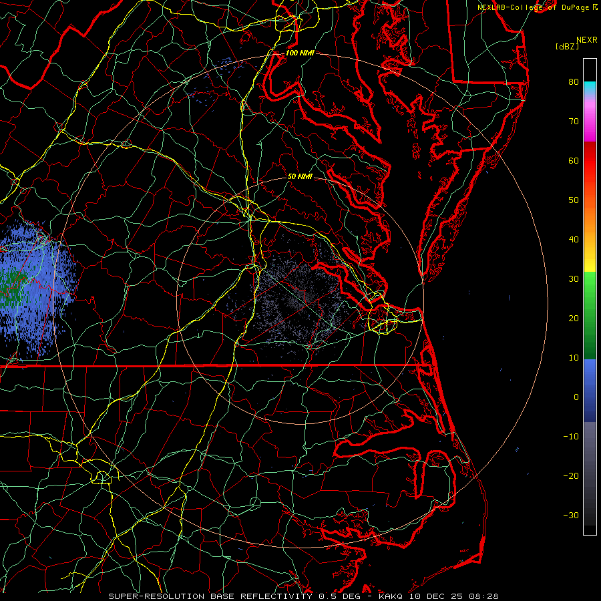Screen dimensions: 601x601
Task: Click the NEXR label above the color scale
Action: tap(587, 40)
